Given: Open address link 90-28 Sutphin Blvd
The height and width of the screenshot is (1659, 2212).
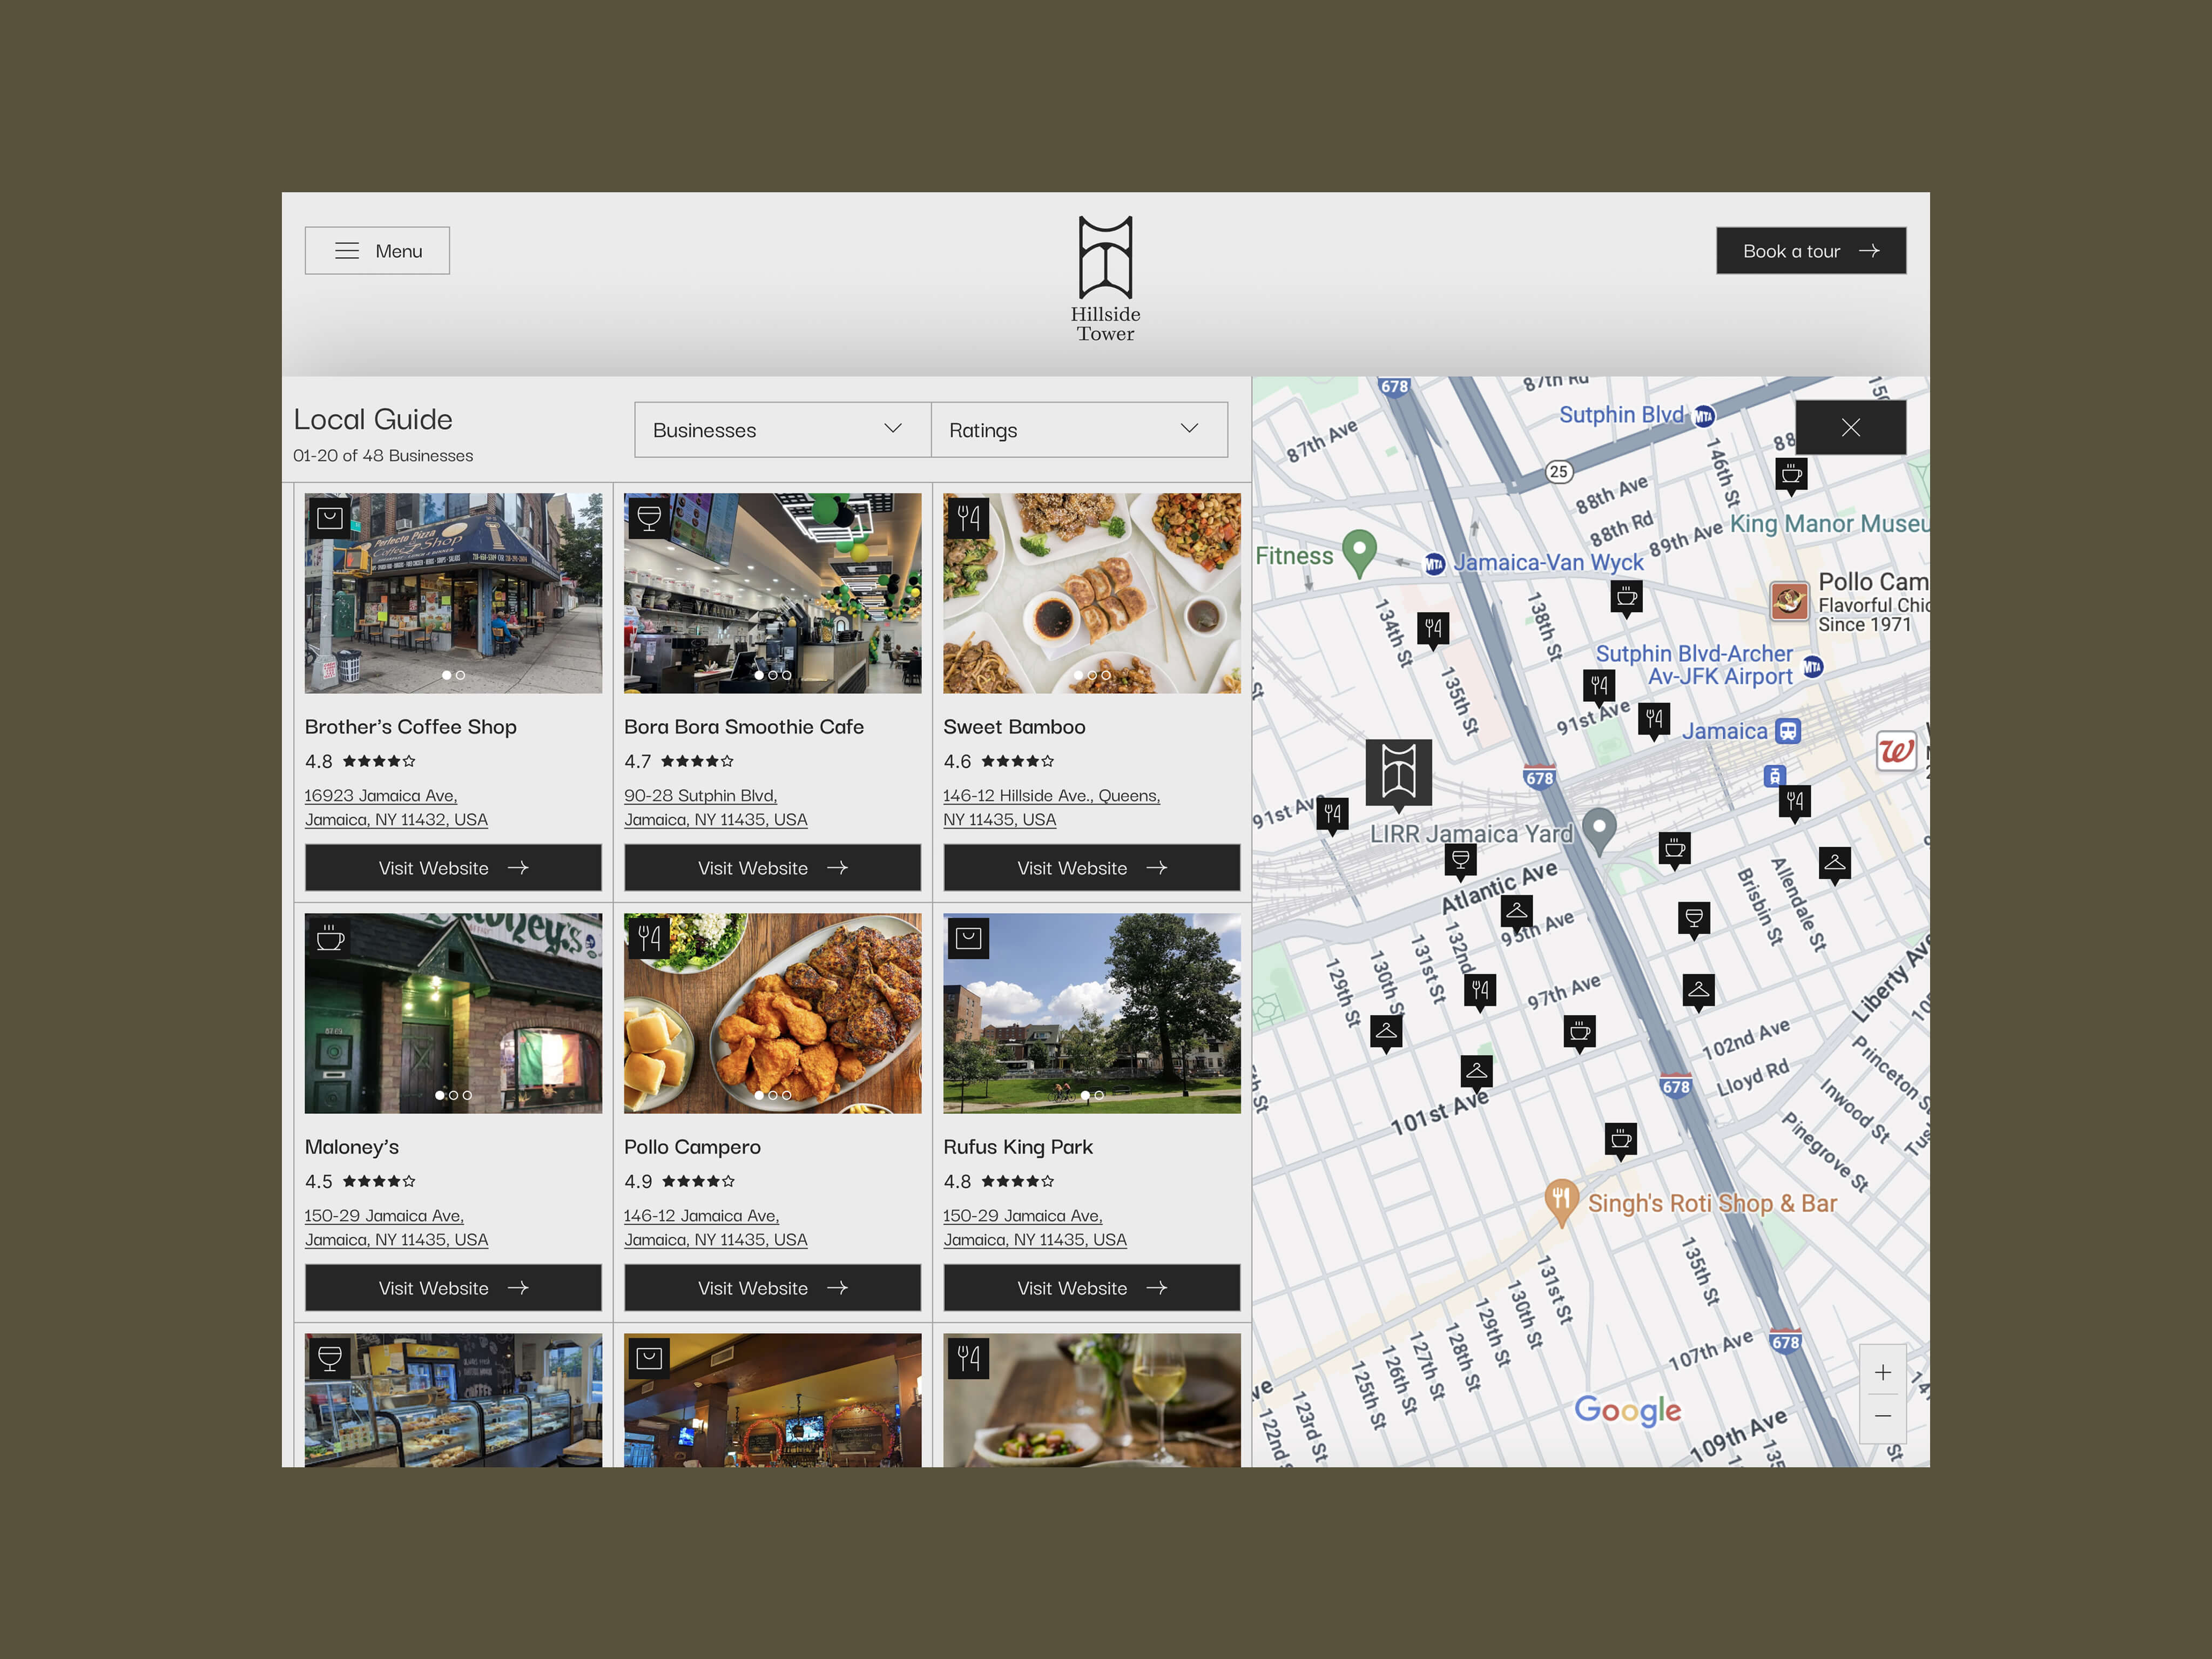Looking at the screenshot, I should [x=715, y=807].
